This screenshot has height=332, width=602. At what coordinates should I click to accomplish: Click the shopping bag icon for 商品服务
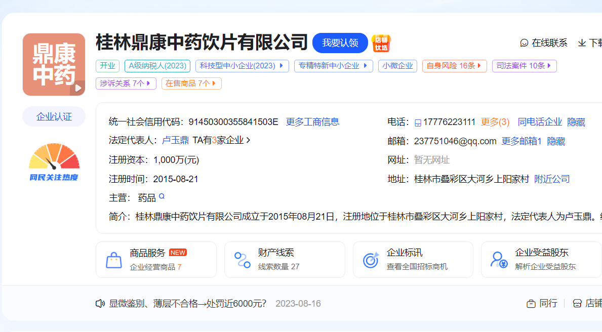pos(113,260)
